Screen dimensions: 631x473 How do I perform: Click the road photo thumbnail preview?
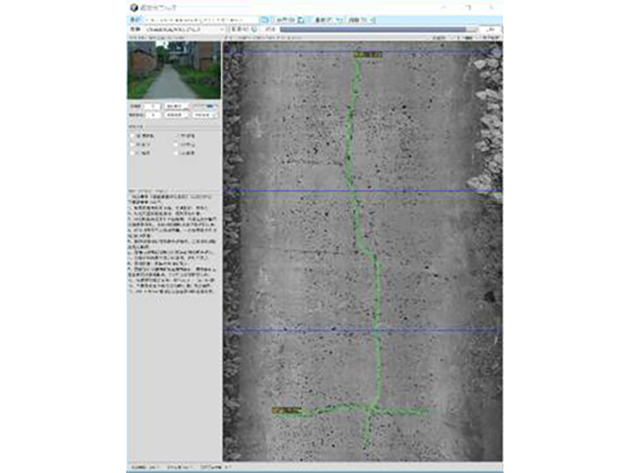coord(174,69)
